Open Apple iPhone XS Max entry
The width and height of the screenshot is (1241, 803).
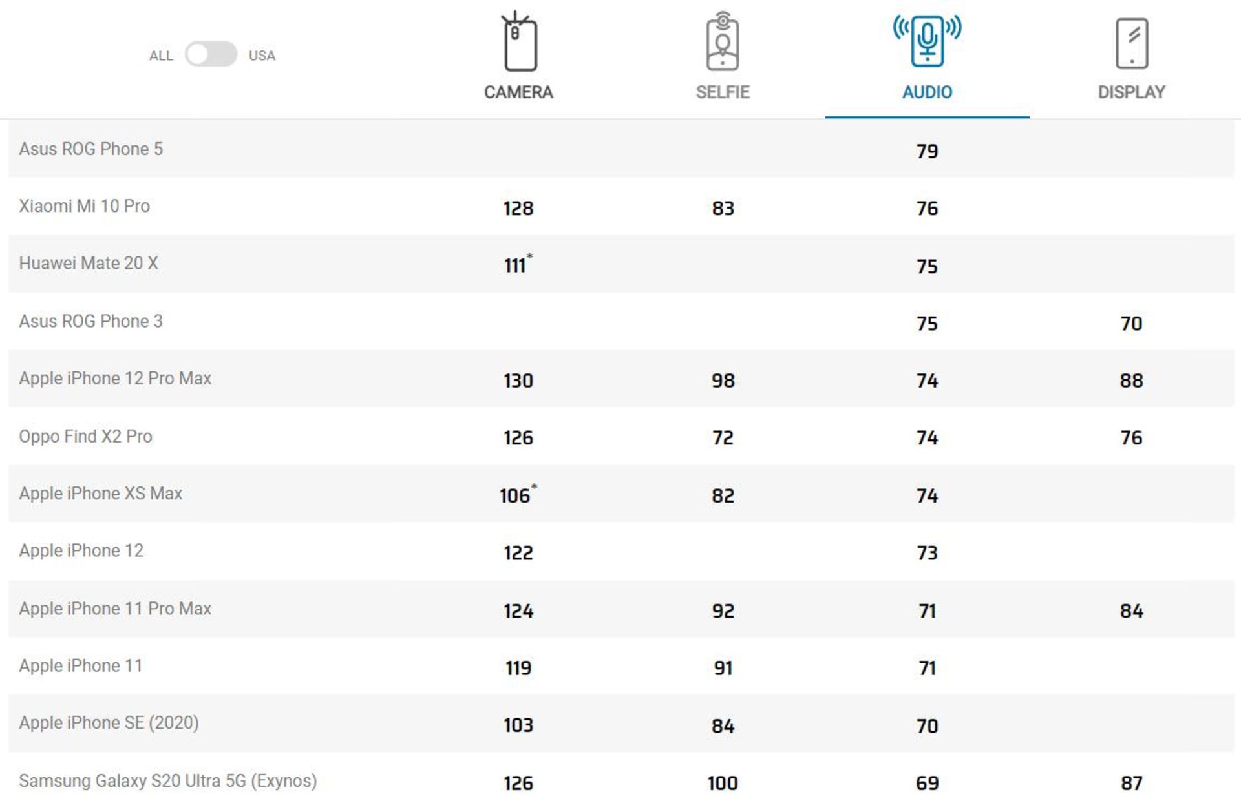coord(100,494)
